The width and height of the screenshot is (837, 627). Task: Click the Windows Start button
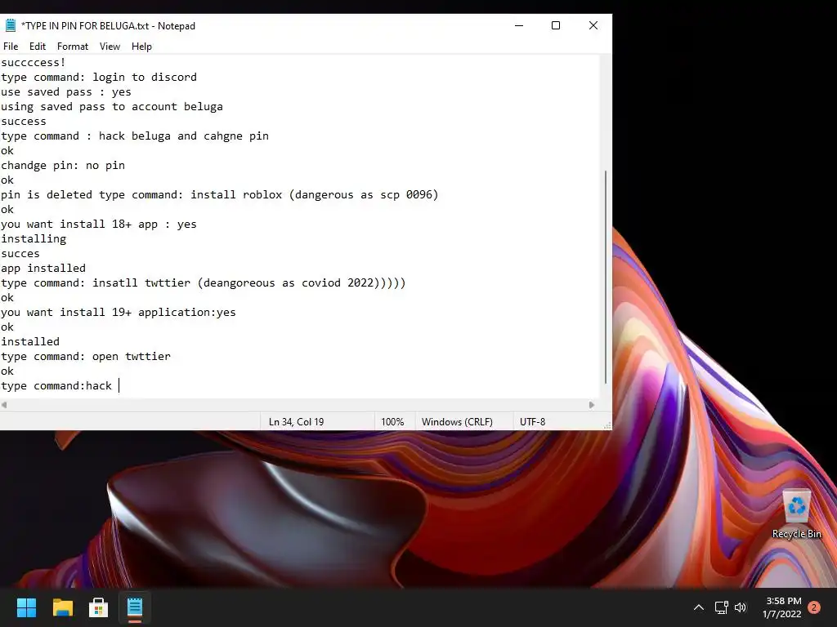pyautogui.click(x=26, y=607)
